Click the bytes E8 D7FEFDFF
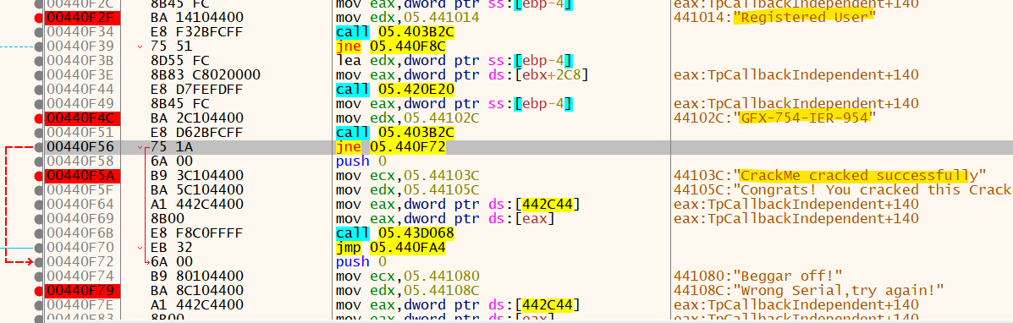This screenshot has height=323, width=1013. (x=197, y=89)
